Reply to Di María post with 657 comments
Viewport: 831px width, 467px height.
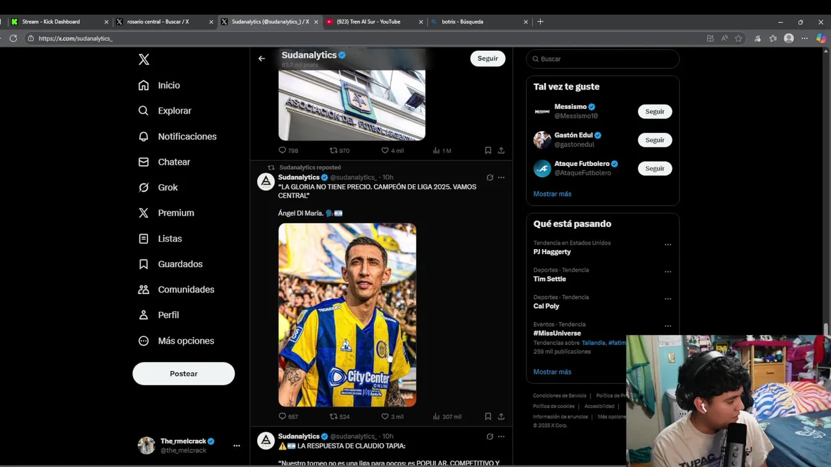coord(288,416)
